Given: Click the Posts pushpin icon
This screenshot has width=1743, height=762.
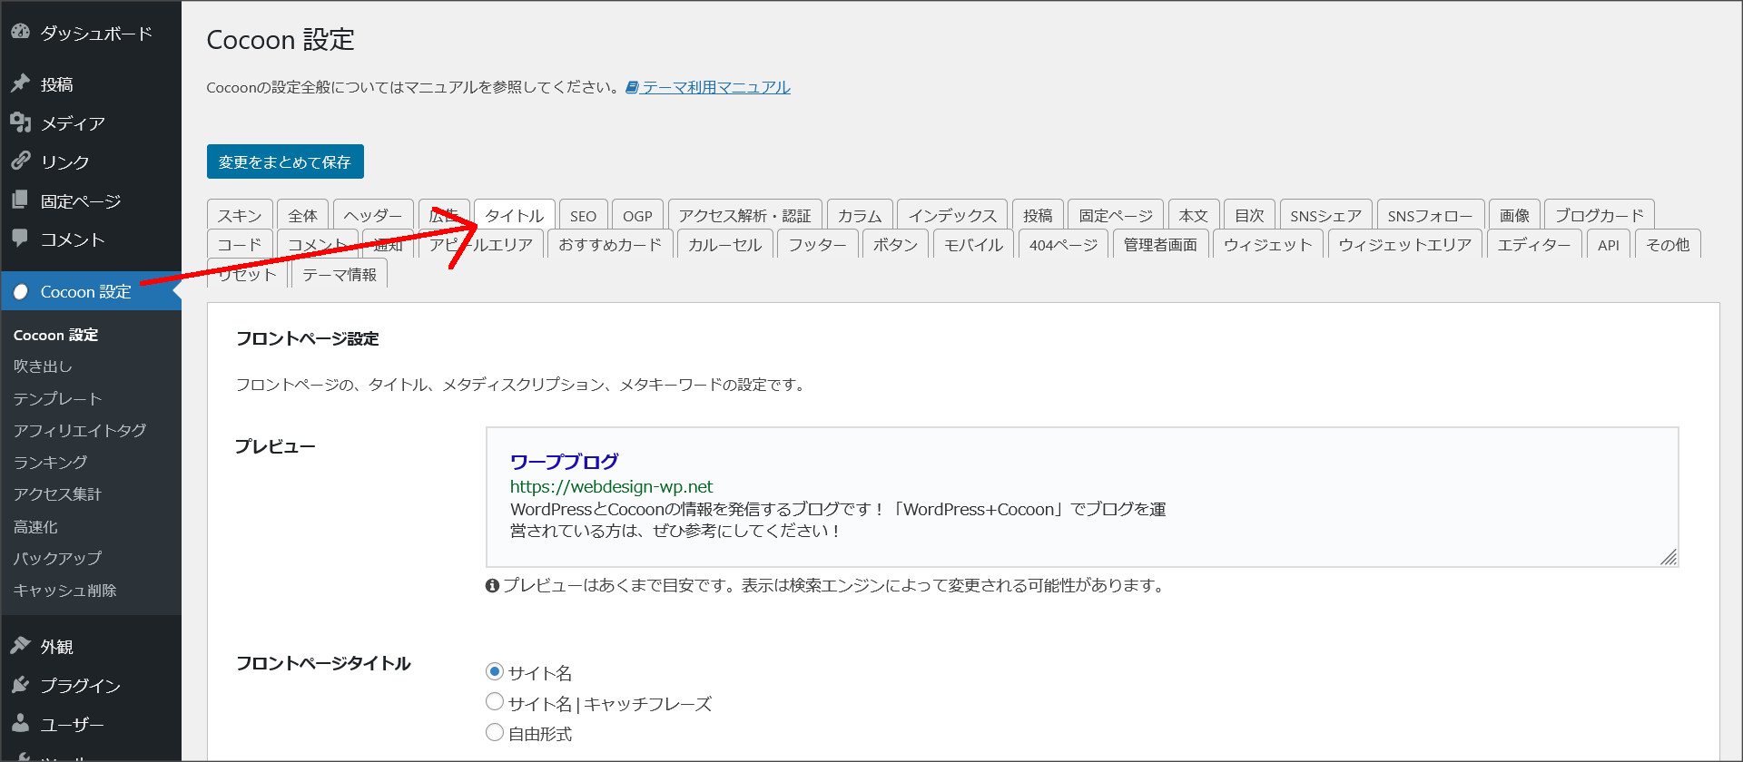Looking at the screenshot, I should [20, 83].
